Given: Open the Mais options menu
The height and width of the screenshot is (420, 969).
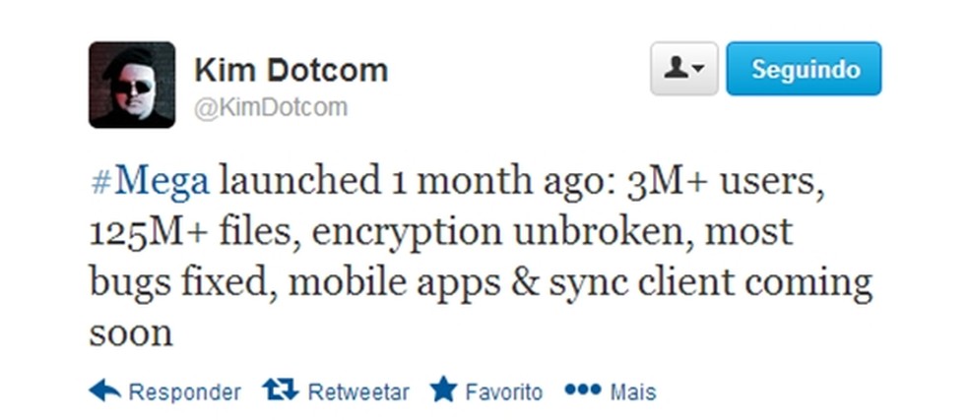Looking at the screenshot, I should (x=632, y=391).
